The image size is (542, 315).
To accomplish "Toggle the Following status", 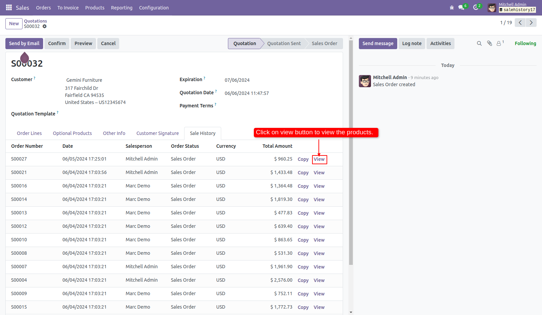I will click(x=525, y=43).
